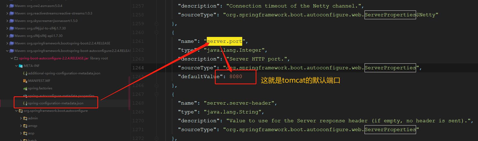The height and width of the screenshot is (141, 478).
Task: Click the admin package folder icon
Action: [x=25, y=118]
